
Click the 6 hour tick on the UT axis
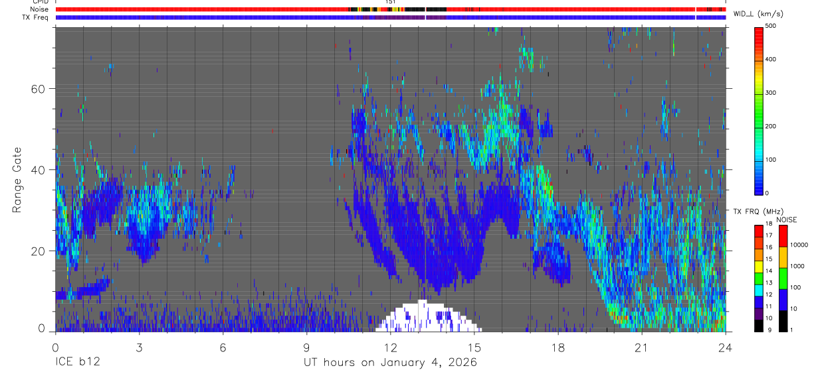[223, 347]
